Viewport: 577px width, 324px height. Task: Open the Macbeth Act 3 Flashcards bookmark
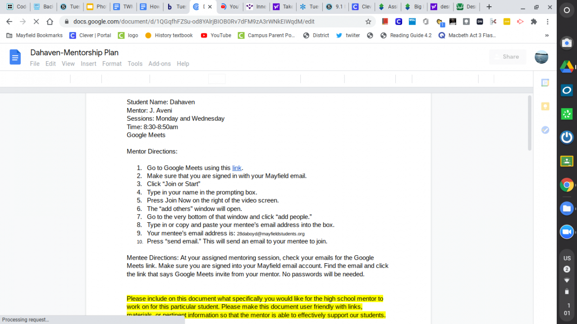pos(467,36)
